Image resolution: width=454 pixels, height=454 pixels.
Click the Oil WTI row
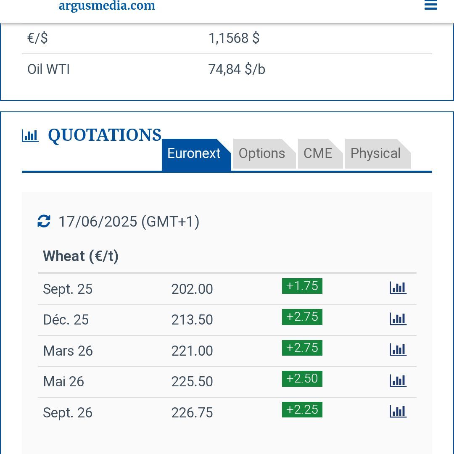click(x=227, y=69)
